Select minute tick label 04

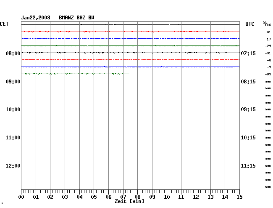pyautogui.click(x=79, y=197)
